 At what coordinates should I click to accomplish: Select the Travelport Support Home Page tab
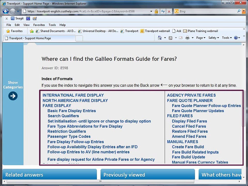point(39,38)
